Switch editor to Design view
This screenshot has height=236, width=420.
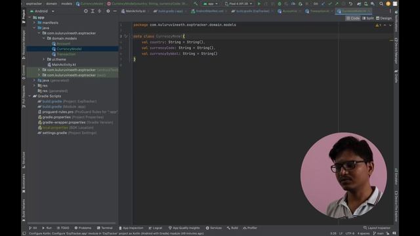click(x=384, y=18)
